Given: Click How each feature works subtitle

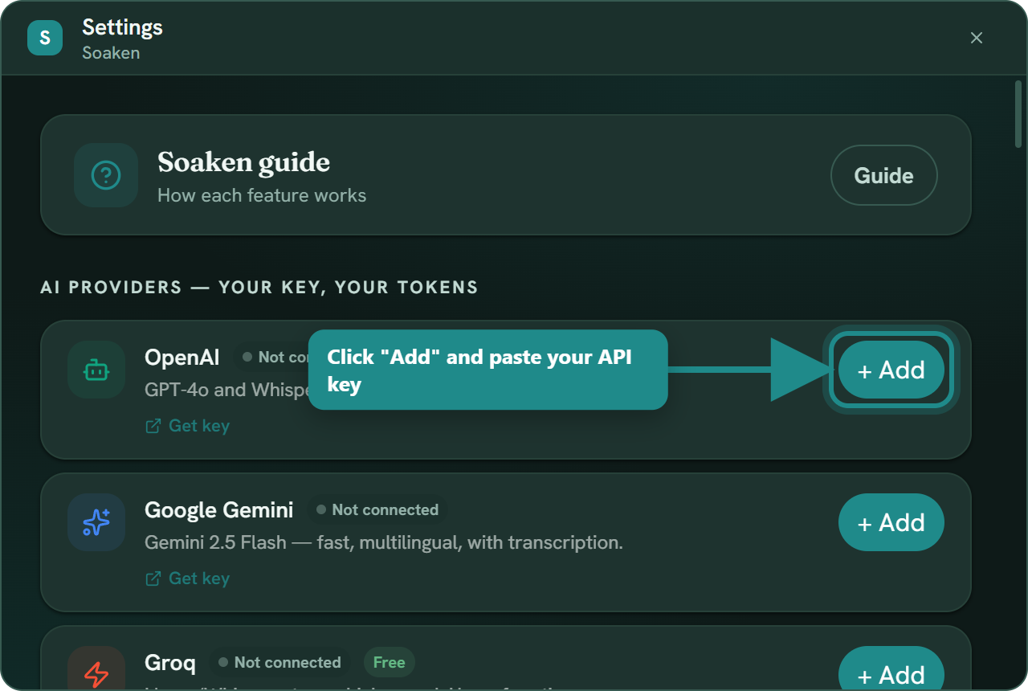Looking at the screenshot, I should [262, 195].
